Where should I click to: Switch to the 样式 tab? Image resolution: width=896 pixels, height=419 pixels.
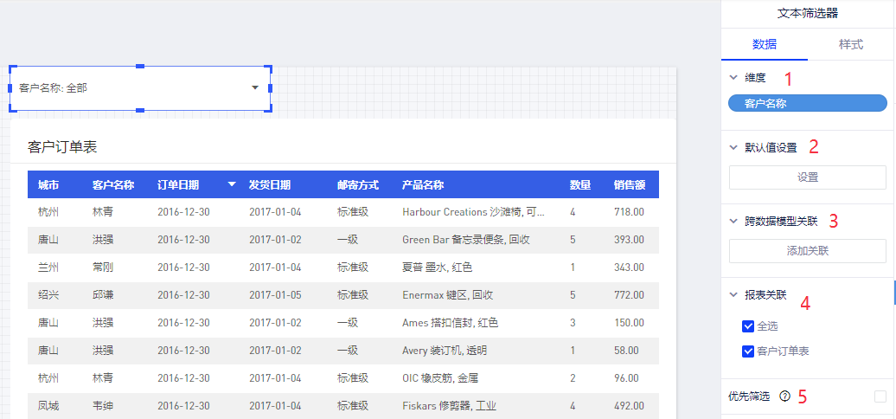[x=850, y=44]
